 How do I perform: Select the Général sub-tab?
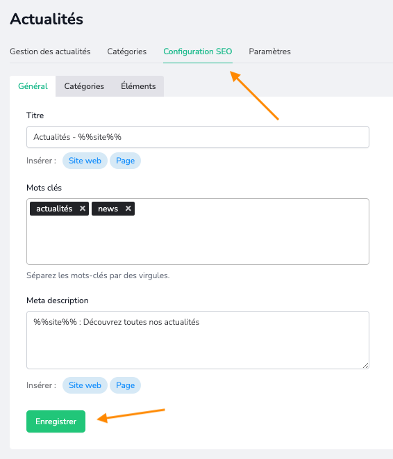pyautogui.click(x=33, y=86)
